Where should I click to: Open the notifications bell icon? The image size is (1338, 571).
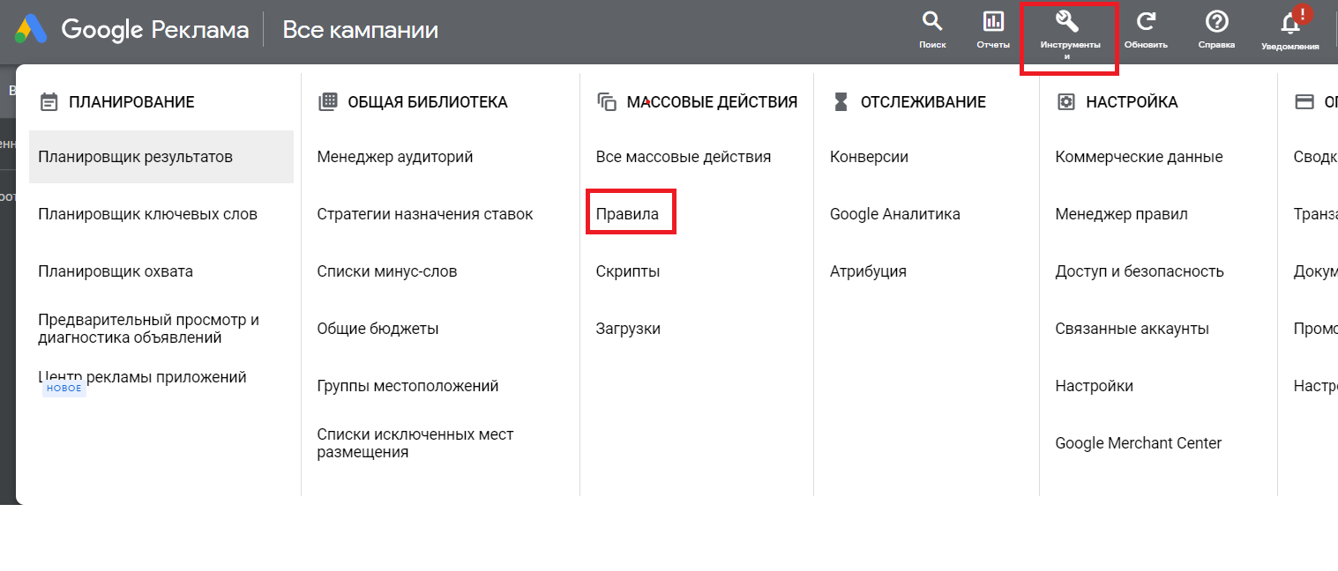click(1289, 24)
